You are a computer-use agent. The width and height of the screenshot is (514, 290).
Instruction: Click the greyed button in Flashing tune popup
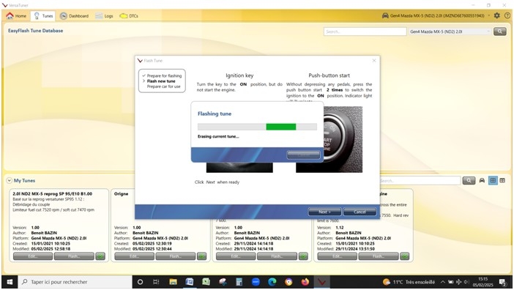click(x=303, y=155)
